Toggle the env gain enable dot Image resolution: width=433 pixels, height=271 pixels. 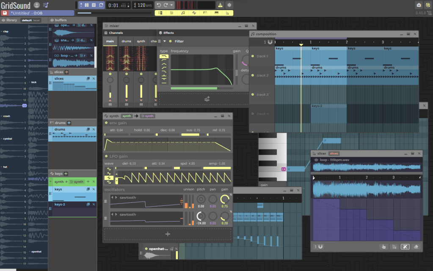click(106, 123)
